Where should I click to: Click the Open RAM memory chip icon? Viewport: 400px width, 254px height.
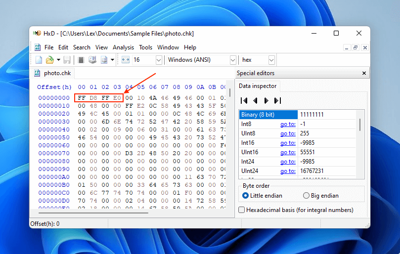(x=81, y=60)
